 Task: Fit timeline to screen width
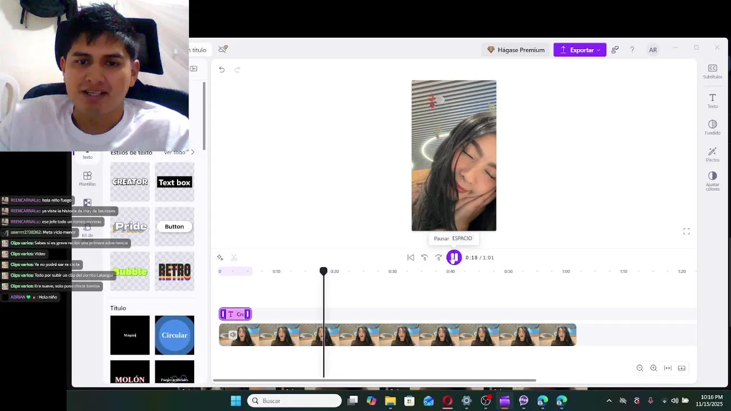668,368
